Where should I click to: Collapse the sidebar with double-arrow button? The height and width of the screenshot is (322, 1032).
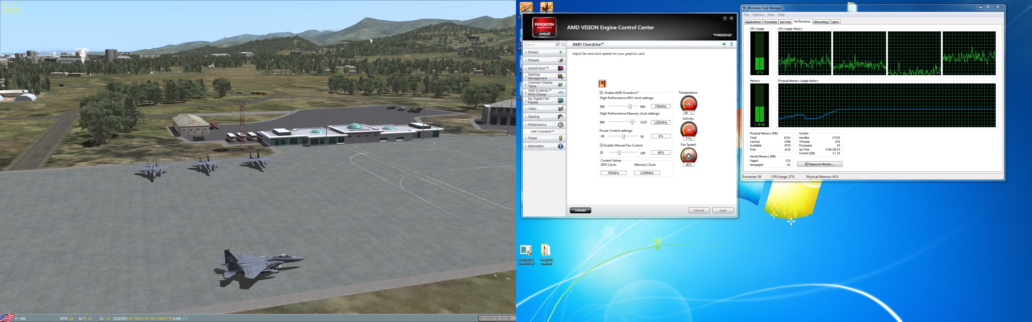click(564, 44)
